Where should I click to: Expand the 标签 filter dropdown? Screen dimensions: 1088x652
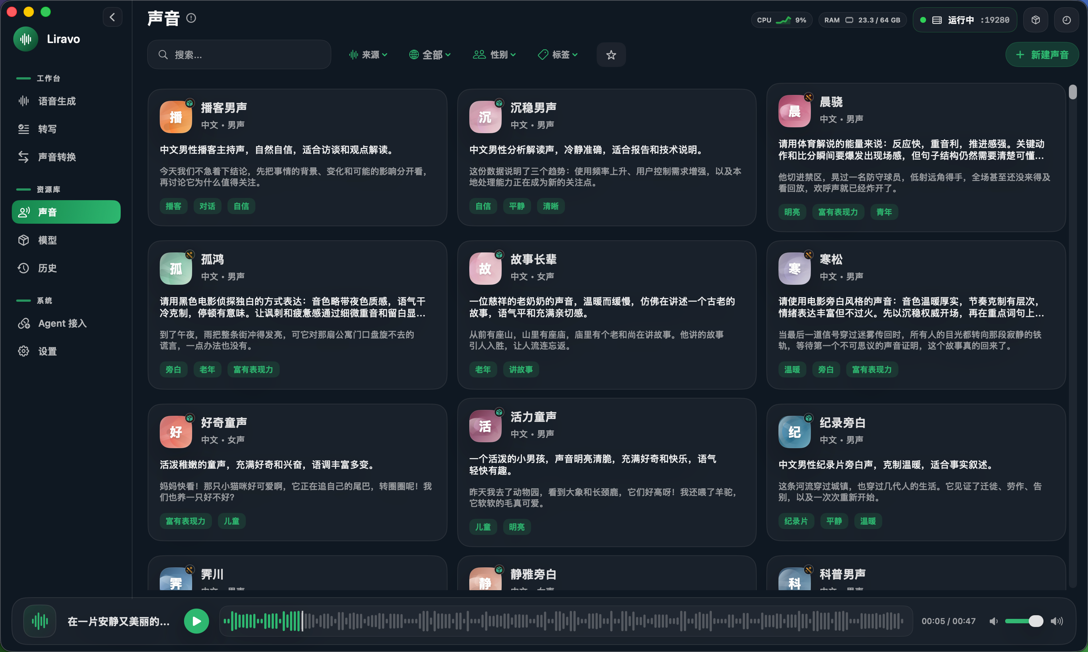[x=558, y=54]
